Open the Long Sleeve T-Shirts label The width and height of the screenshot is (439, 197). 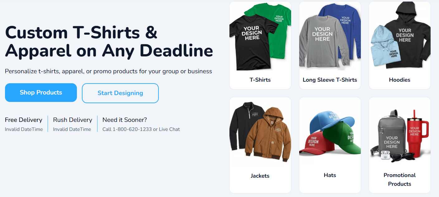[330, 80]
